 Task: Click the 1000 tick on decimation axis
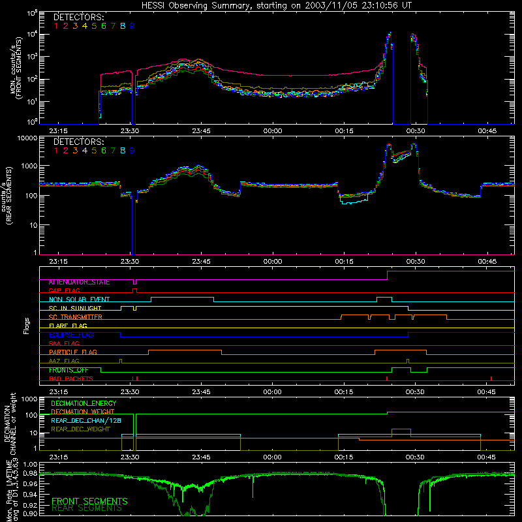(x=29, y=399)
